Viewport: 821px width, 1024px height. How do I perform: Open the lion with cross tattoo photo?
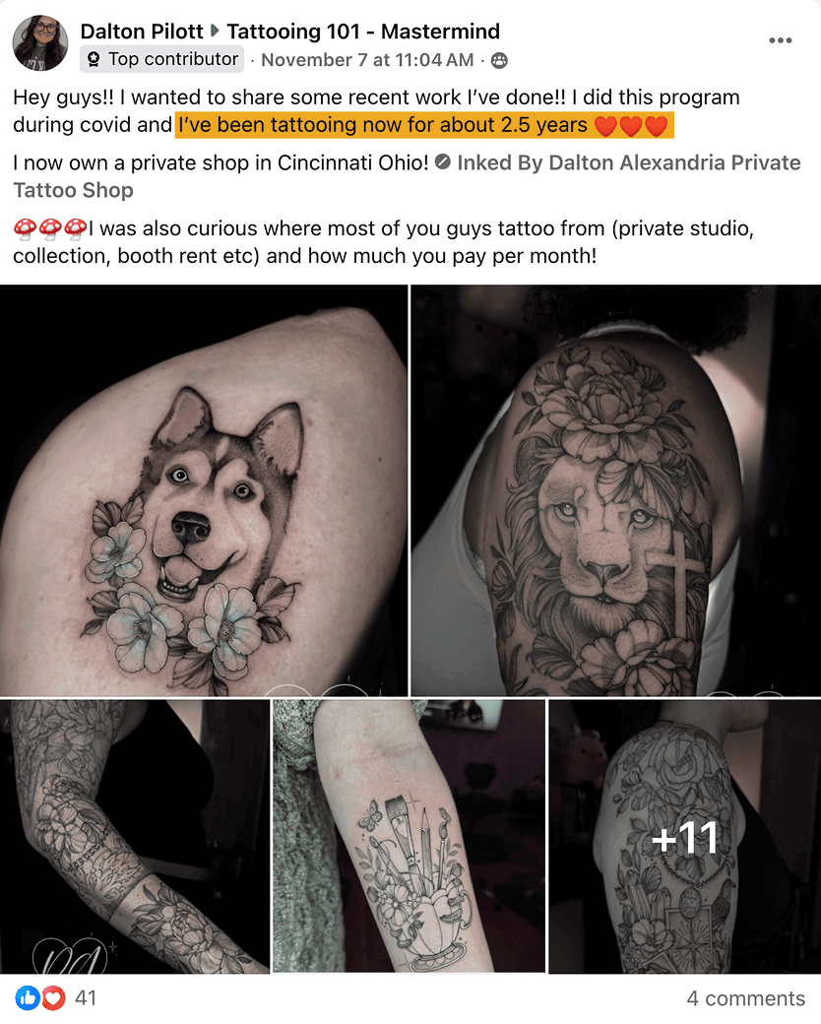616,490
